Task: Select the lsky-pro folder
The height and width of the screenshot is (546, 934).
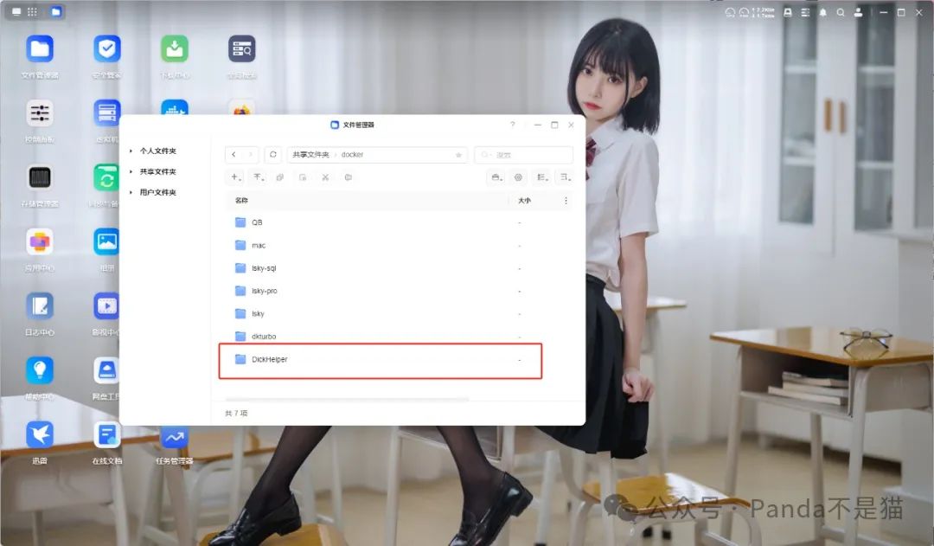Action: [x=399, y=291]
